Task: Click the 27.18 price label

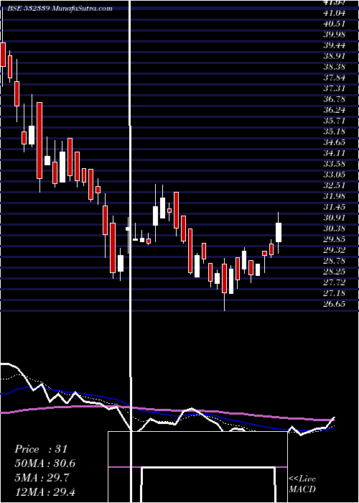Action: click(x=334, y=293)
